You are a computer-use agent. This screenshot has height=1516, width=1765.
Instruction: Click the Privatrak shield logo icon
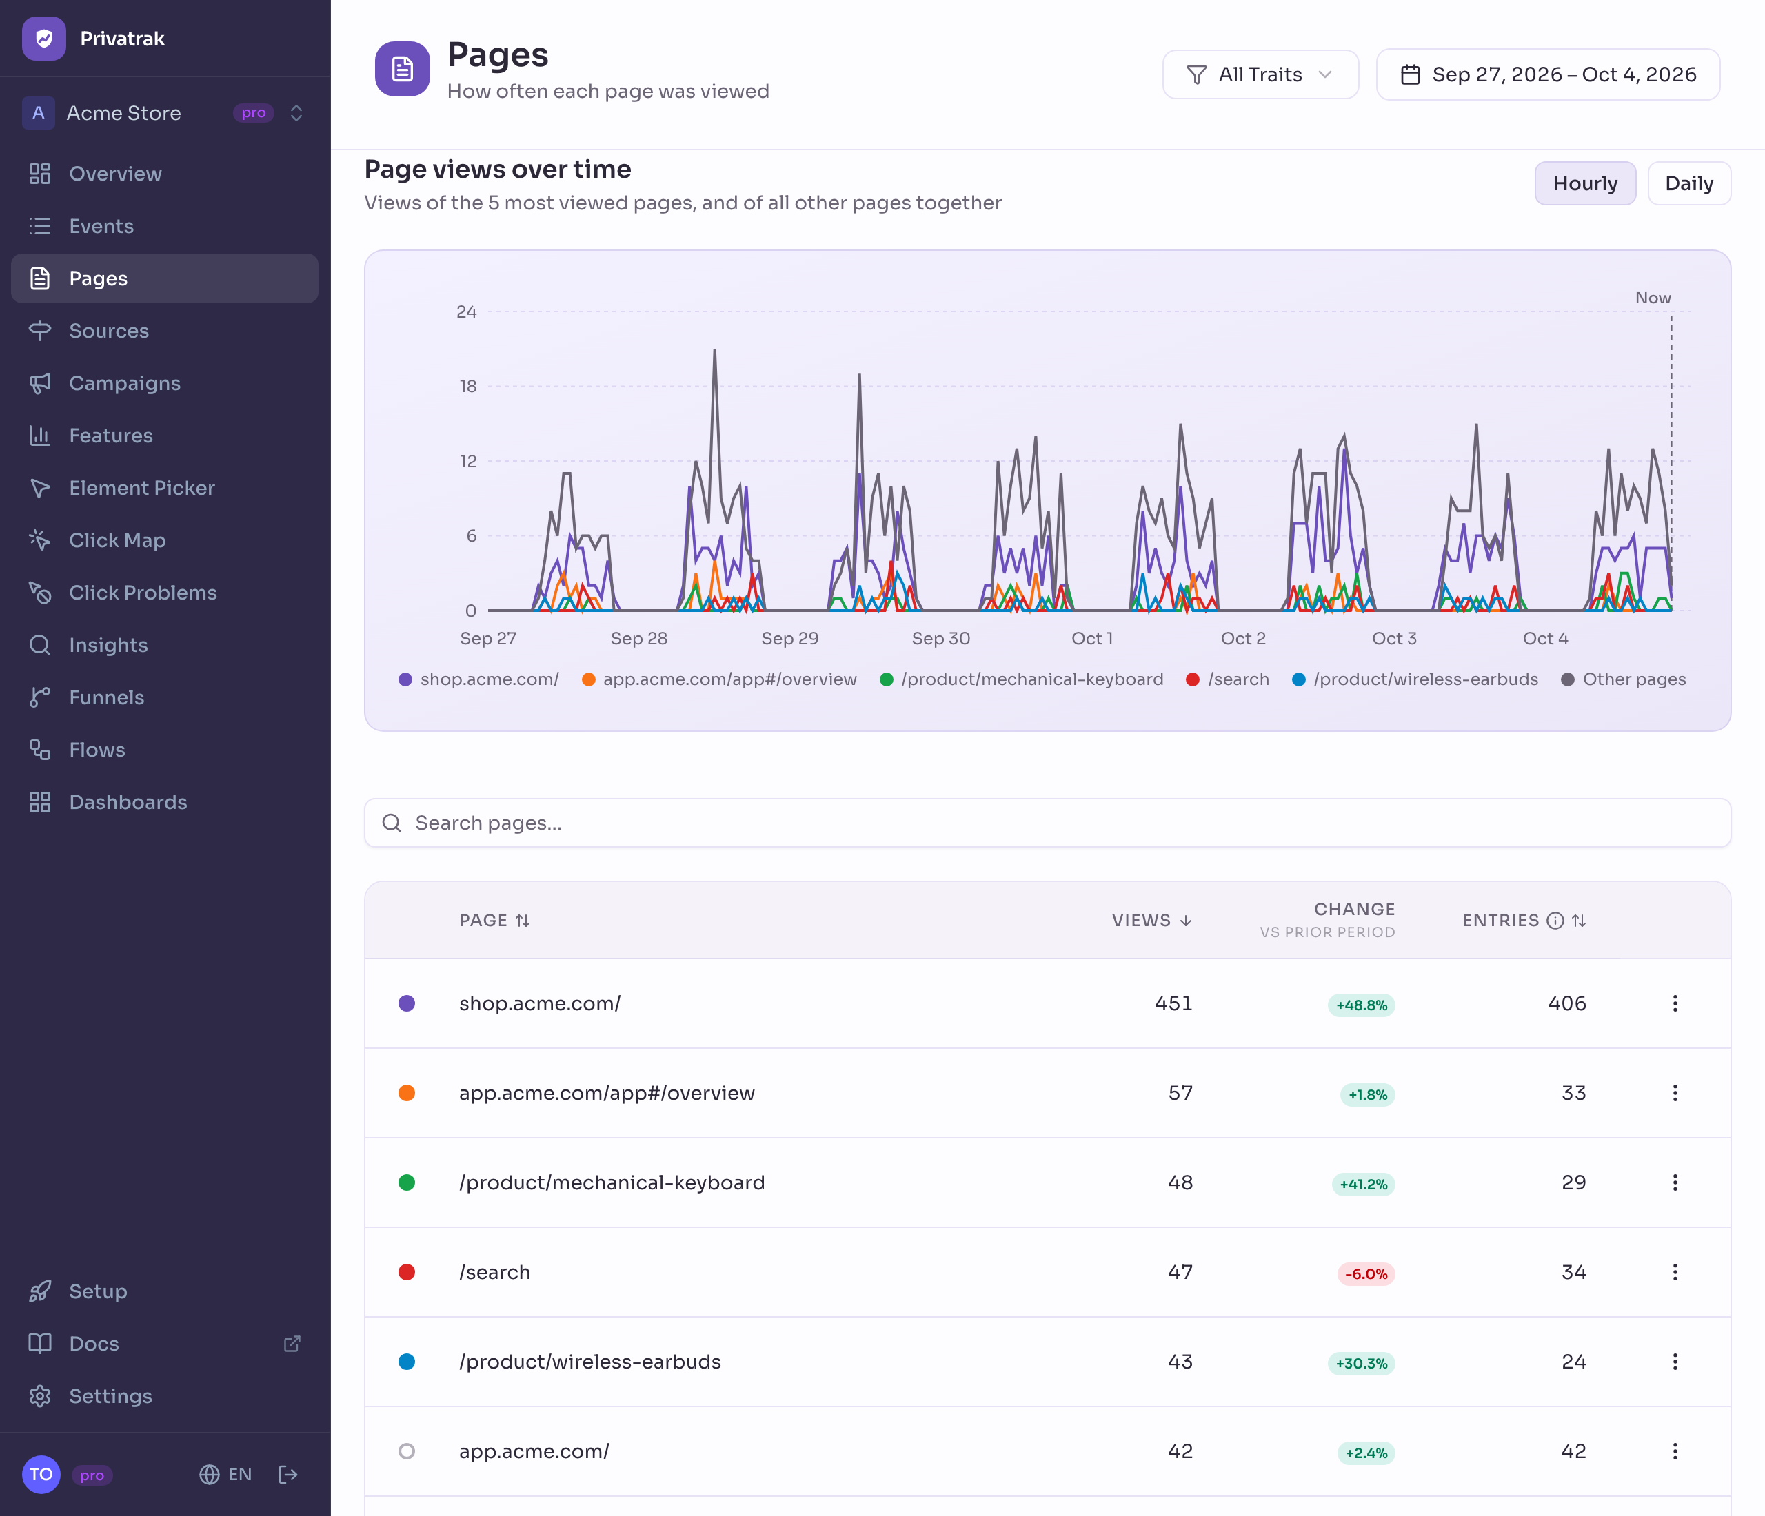coord(43,39)
